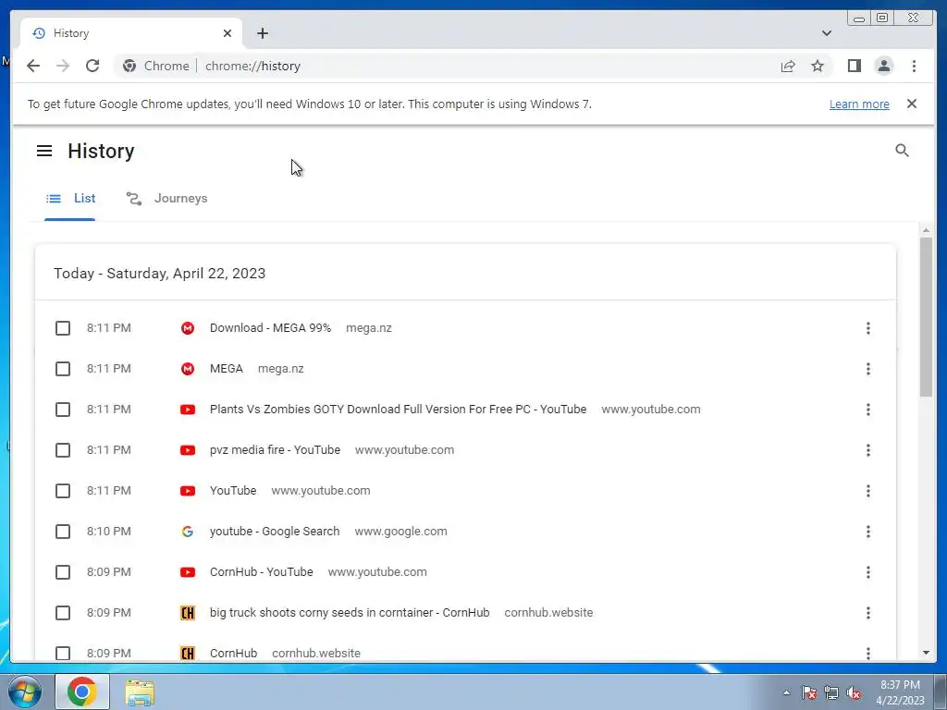This screenshot has height=710, width=947.
Task: Click the scrollbar down arrow
Action: [926, 653]
